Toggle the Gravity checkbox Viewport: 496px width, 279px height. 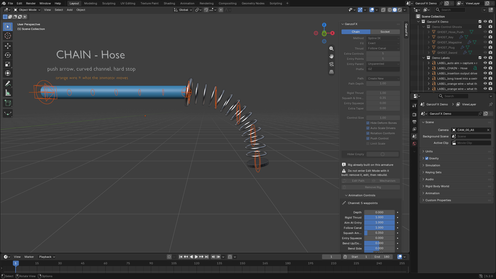427,158
